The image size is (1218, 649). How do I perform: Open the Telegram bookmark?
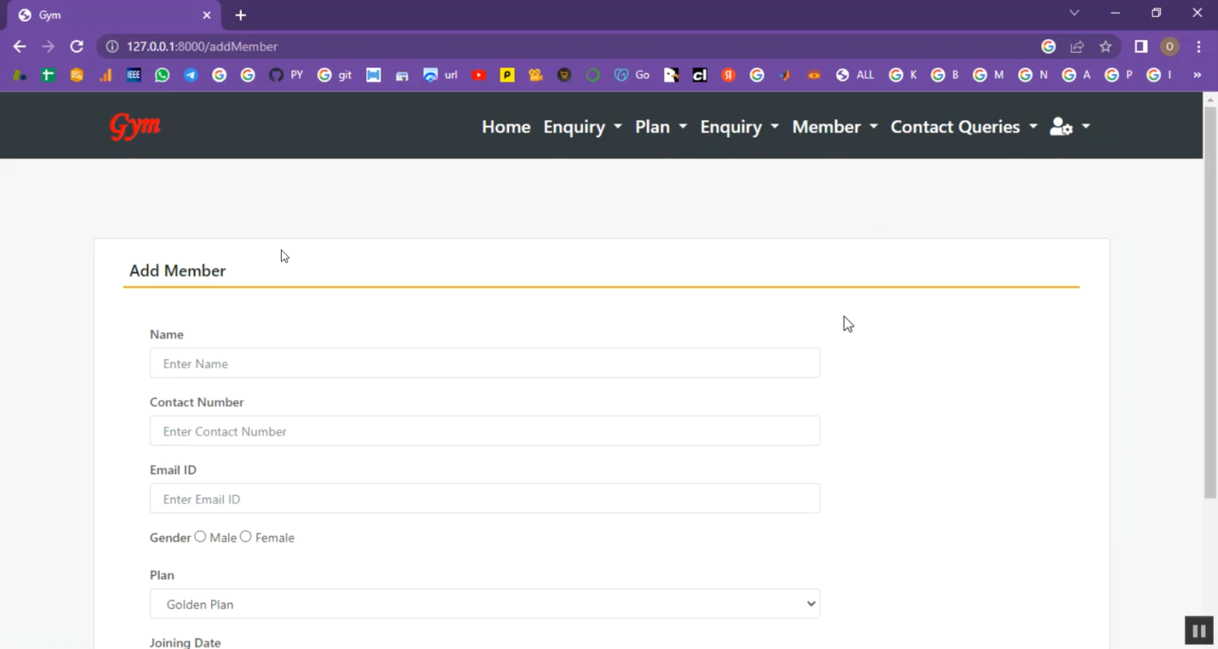point(191,75)
